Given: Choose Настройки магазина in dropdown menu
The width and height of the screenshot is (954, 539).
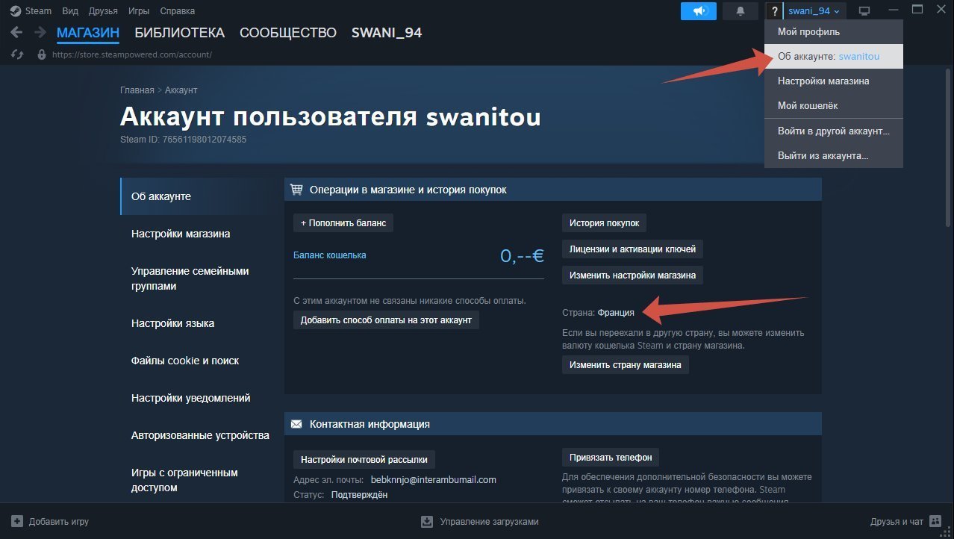Looking at the screenshot, I should [x=834, y=81].
